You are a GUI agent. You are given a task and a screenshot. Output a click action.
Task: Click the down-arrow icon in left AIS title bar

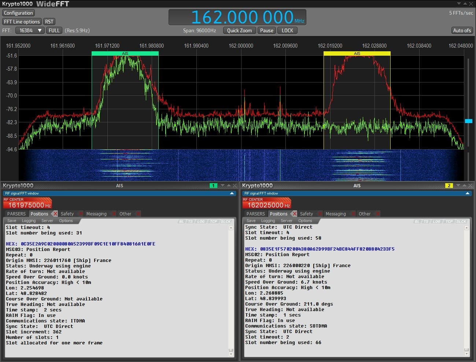(222, 185)
